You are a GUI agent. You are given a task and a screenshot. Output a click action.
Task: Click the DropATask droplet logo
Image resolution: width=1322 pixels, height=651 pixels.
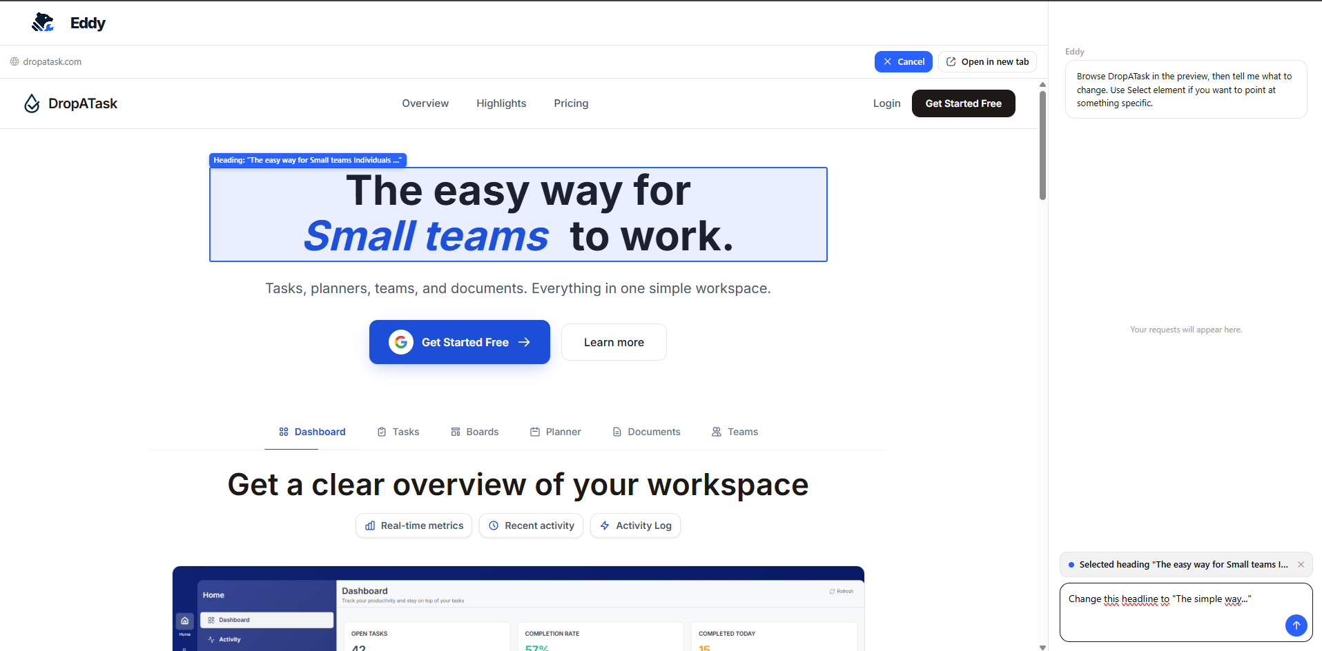tap(32, 103)
